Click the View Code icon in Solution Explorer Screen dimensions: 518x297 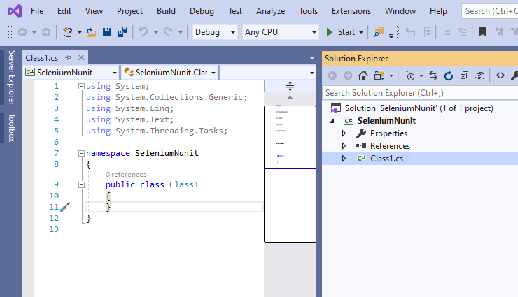click(500, 75)
